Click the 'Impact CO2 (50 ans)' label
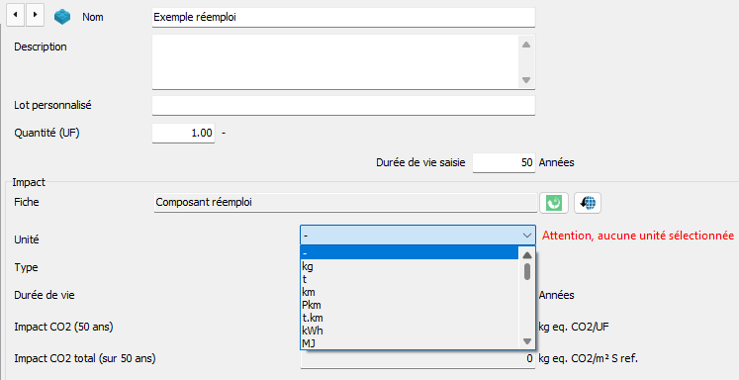Screen dimensions: 739x380 point(63,327)
